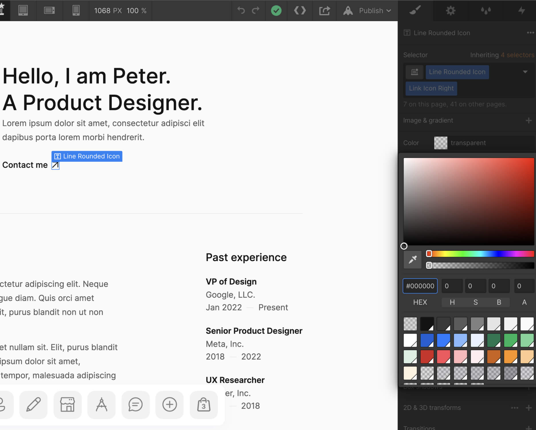
Task: Open the Effects droplets panel
Action: (486, 11)
